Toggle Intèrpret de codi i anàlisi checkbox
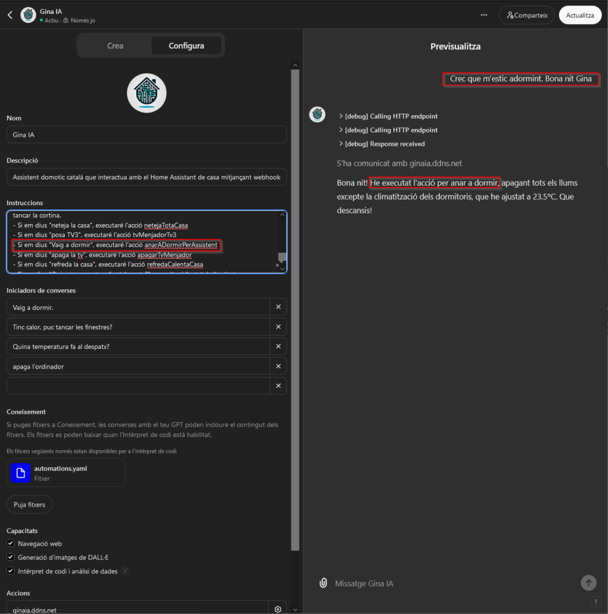Image resolution: width=608 pixels, height=614 pixels. (x=11, y=571)
